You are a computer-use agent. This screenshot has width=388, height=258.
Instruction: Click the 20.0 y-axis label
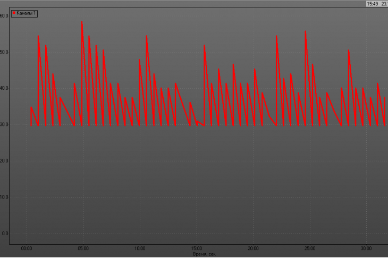tap(4, 161)
